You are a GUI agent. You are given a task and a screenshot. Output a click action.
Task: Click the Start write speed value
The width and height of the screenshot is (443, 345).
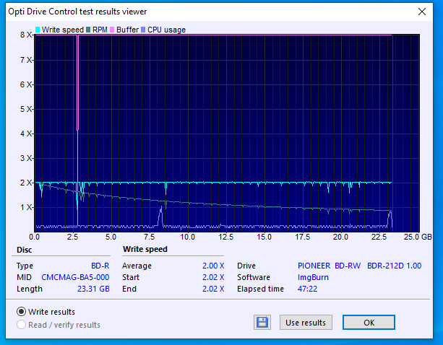coord(213,277)
